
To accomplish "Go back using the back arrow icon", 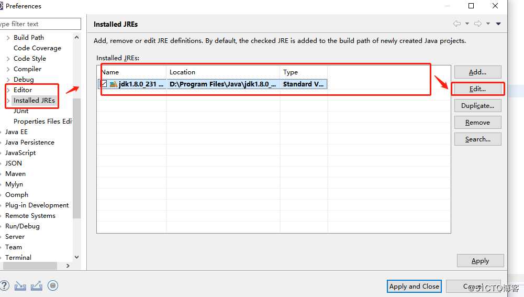I will tap(457, 24).
